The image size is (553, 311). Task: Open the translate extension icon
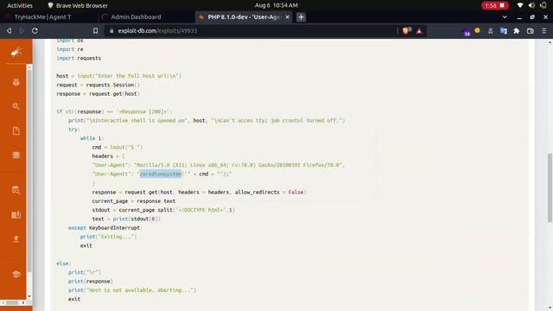[x=503, y=31]
